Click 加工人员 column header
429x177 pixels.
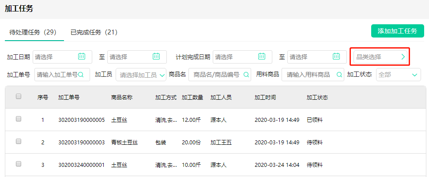pyautogui.click(x=221, y=98)
